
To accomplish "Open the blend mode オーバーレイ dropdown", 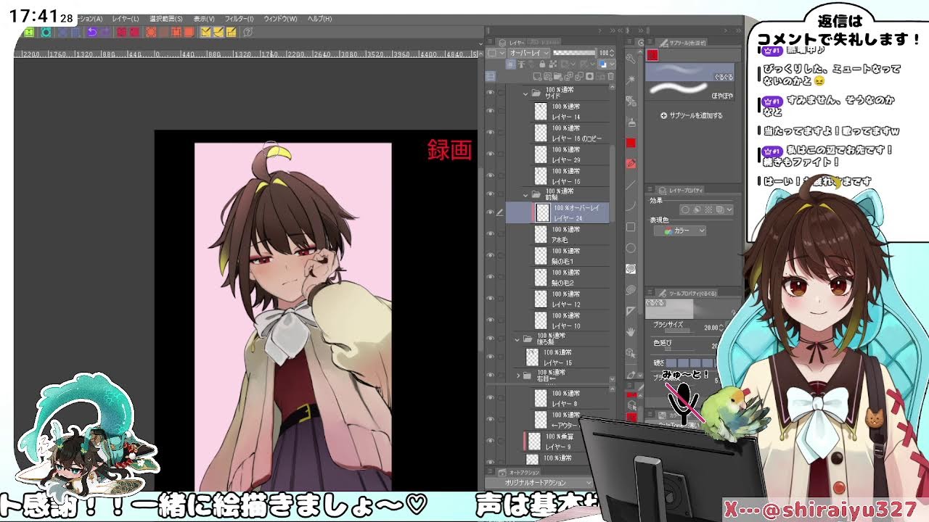I will point(528,53).
